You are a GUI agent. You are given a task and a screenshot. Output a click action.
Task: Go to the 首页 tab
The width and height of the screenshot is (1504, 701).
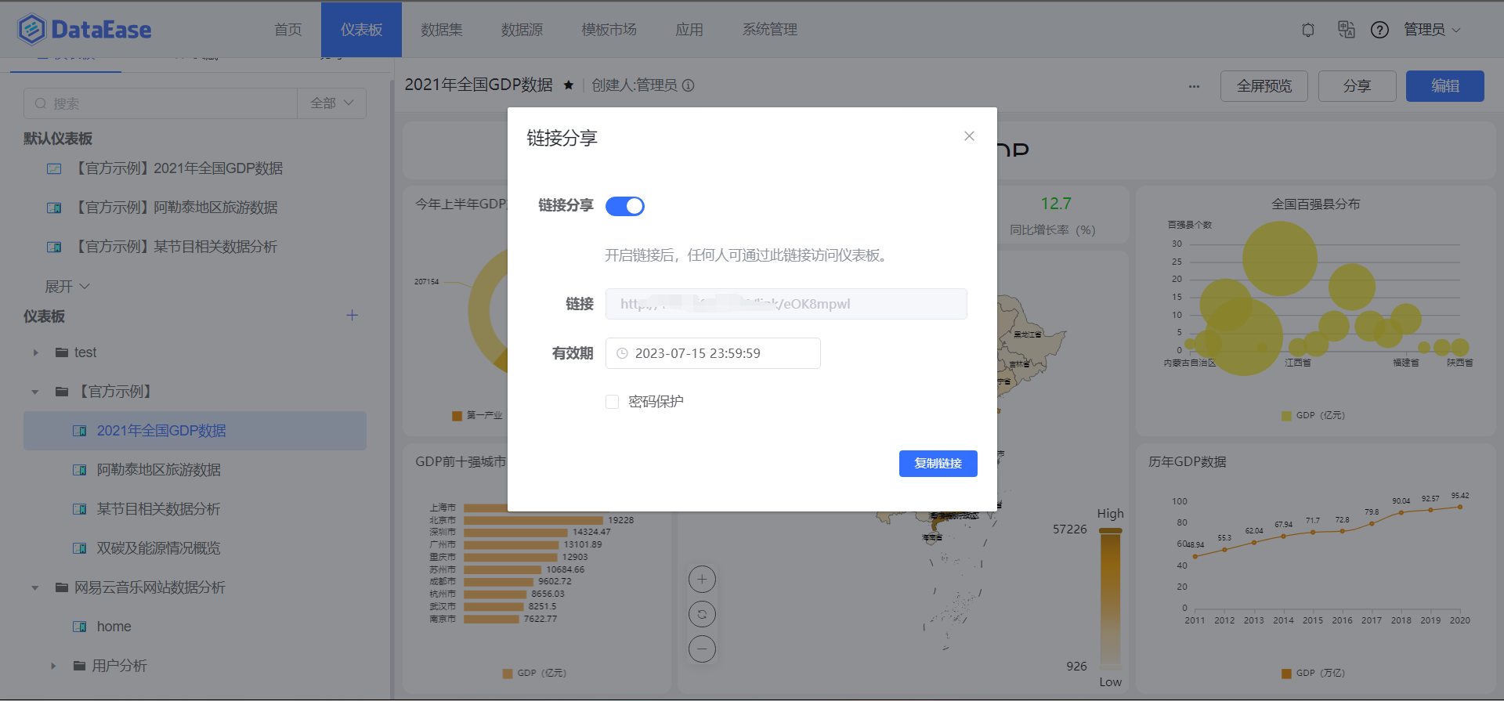288,30
